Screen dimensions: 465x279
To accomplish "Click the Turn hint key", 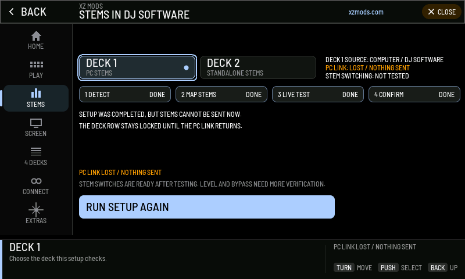I will (x=344, y=268).
